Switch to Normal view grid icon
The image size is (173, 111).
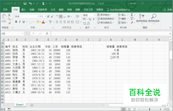(123, 109)
